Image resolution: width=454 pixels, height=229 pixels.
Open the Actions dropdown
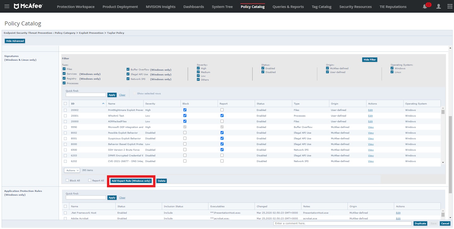click(72, 170)
